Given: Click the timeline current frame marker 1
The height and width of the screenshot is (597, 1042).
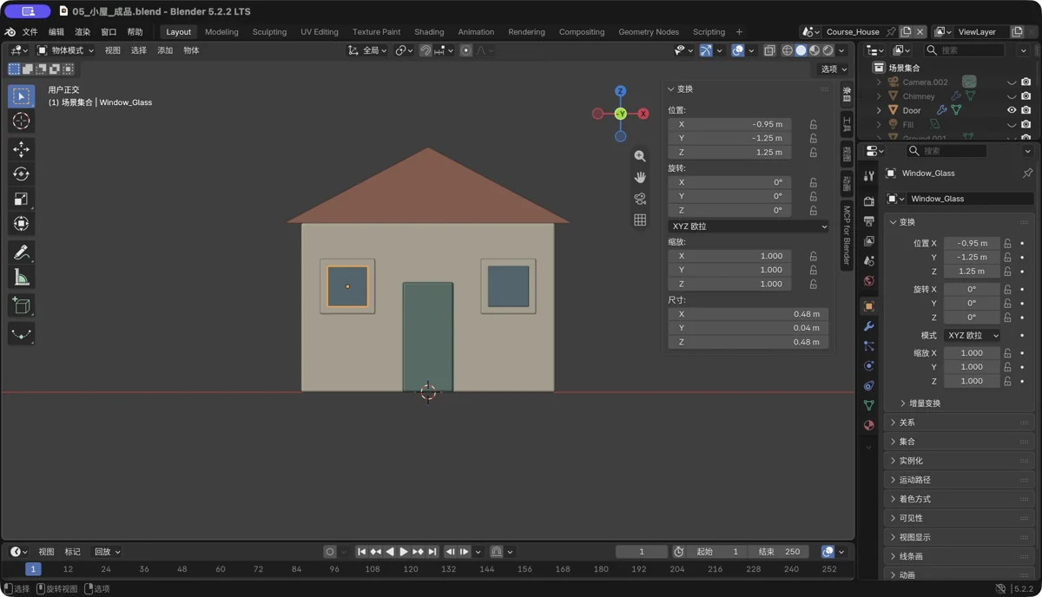Looking at the screenshot, I should pyautogui.click(x=33, y=569).
